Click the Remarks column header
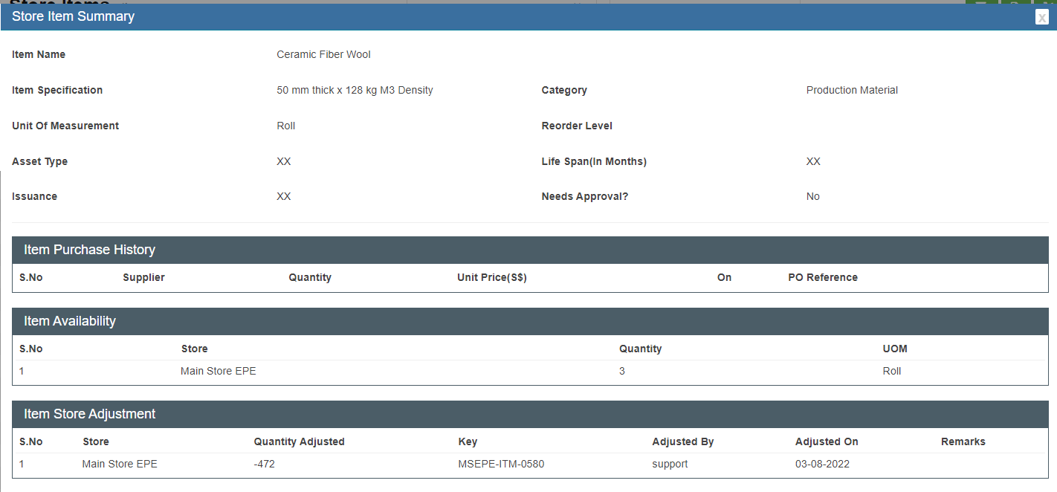Screen dimensions: 1057x492 coord(963,441)
